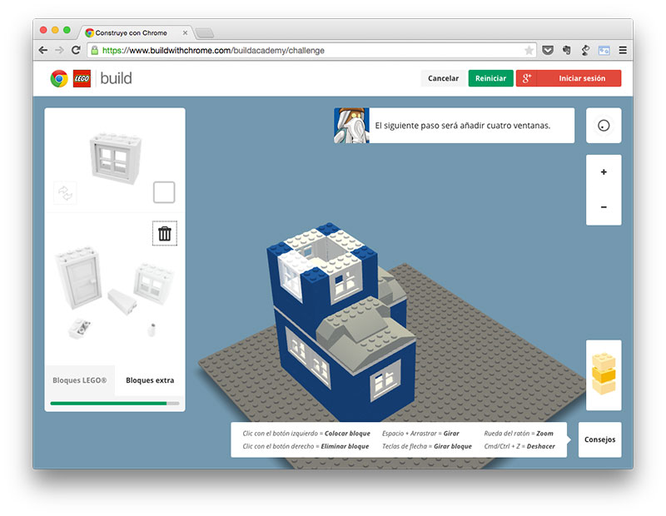Click the green padlock security icon
This screenshot has height=516, width=666.
click(x=95, y=50)
